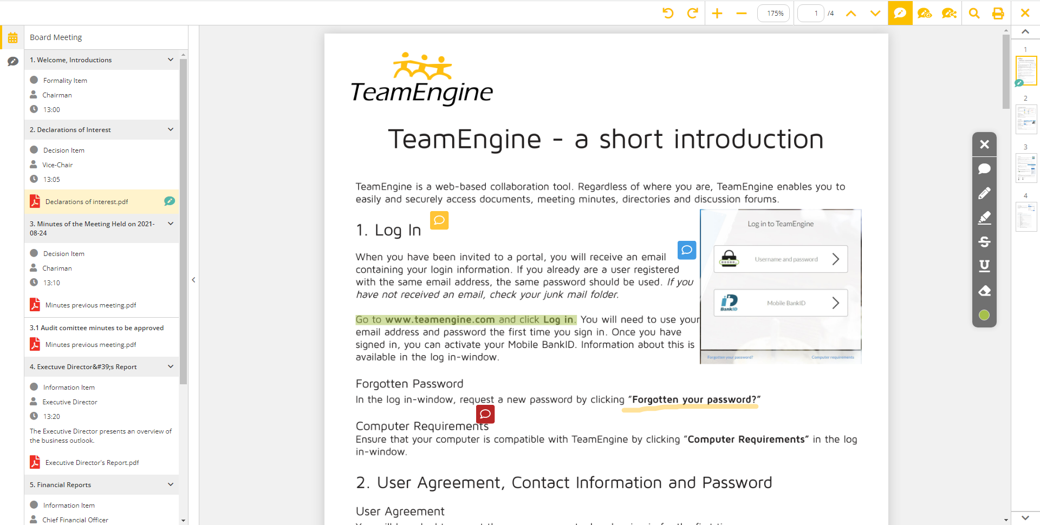This screenshot has height=525, width=1040.
Task: Edit the page number field
Action: tap(811, 13)
